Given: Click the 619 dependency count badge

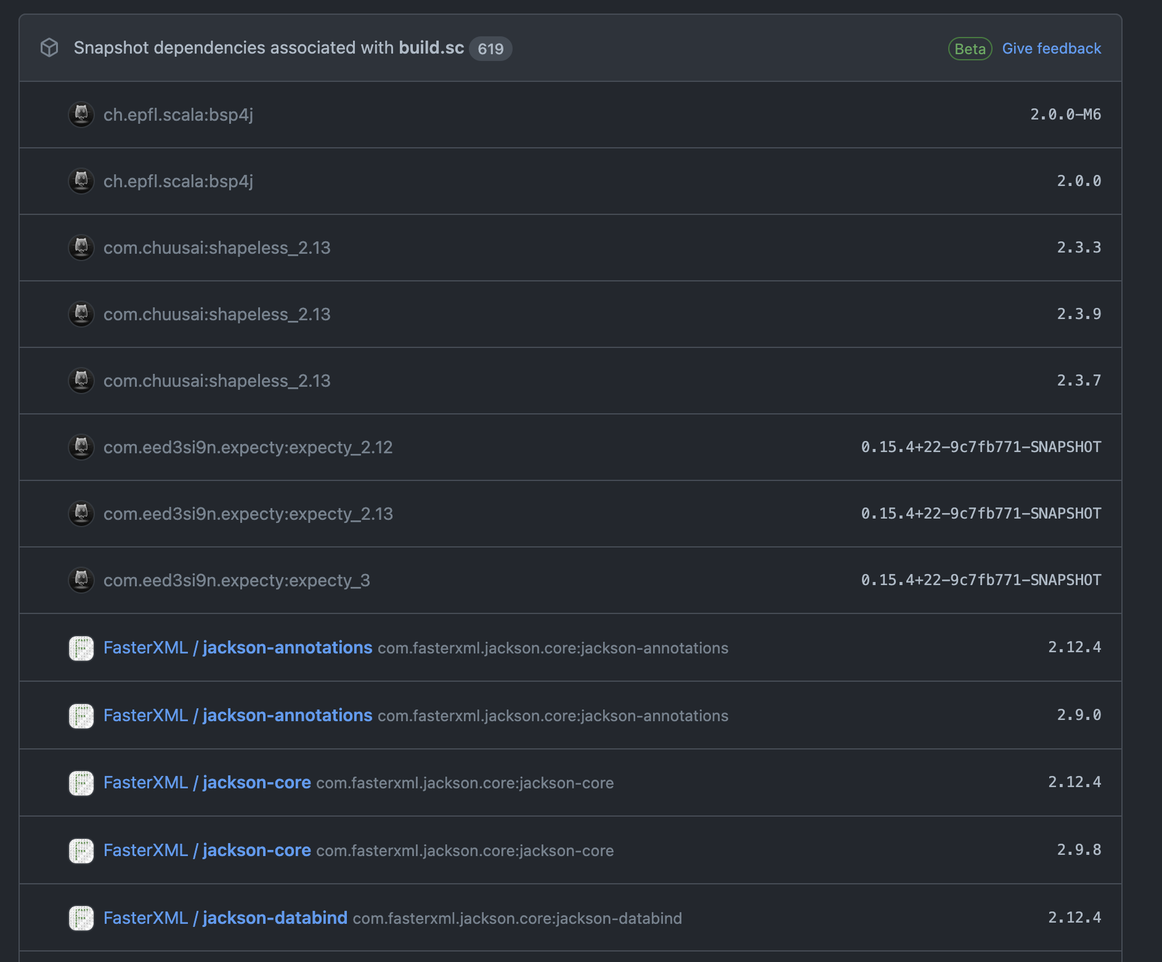Looking at the screenshot, I should click(490, 48).
